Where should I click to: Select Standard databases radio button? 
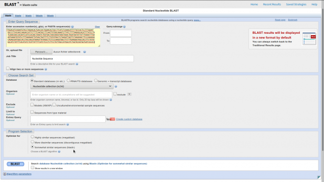click(32, 81)
